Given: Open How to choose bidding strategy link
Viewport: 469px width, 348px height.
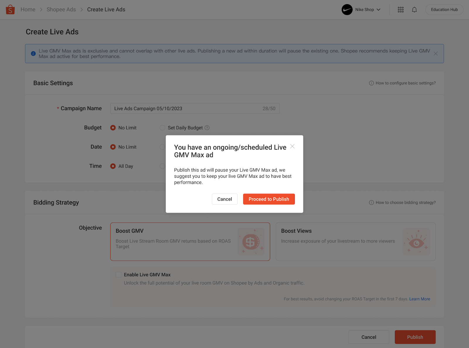Looking at the screenshot, I should [406, 203].
